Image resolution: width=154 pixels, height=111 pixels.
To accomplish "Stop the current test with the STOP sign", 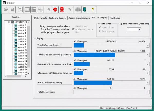I will pyautogui.click(x=55, y=10).
